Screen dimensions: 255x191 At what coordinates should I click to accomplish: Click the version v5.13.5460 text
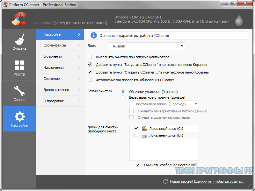[x=71, y=23]
